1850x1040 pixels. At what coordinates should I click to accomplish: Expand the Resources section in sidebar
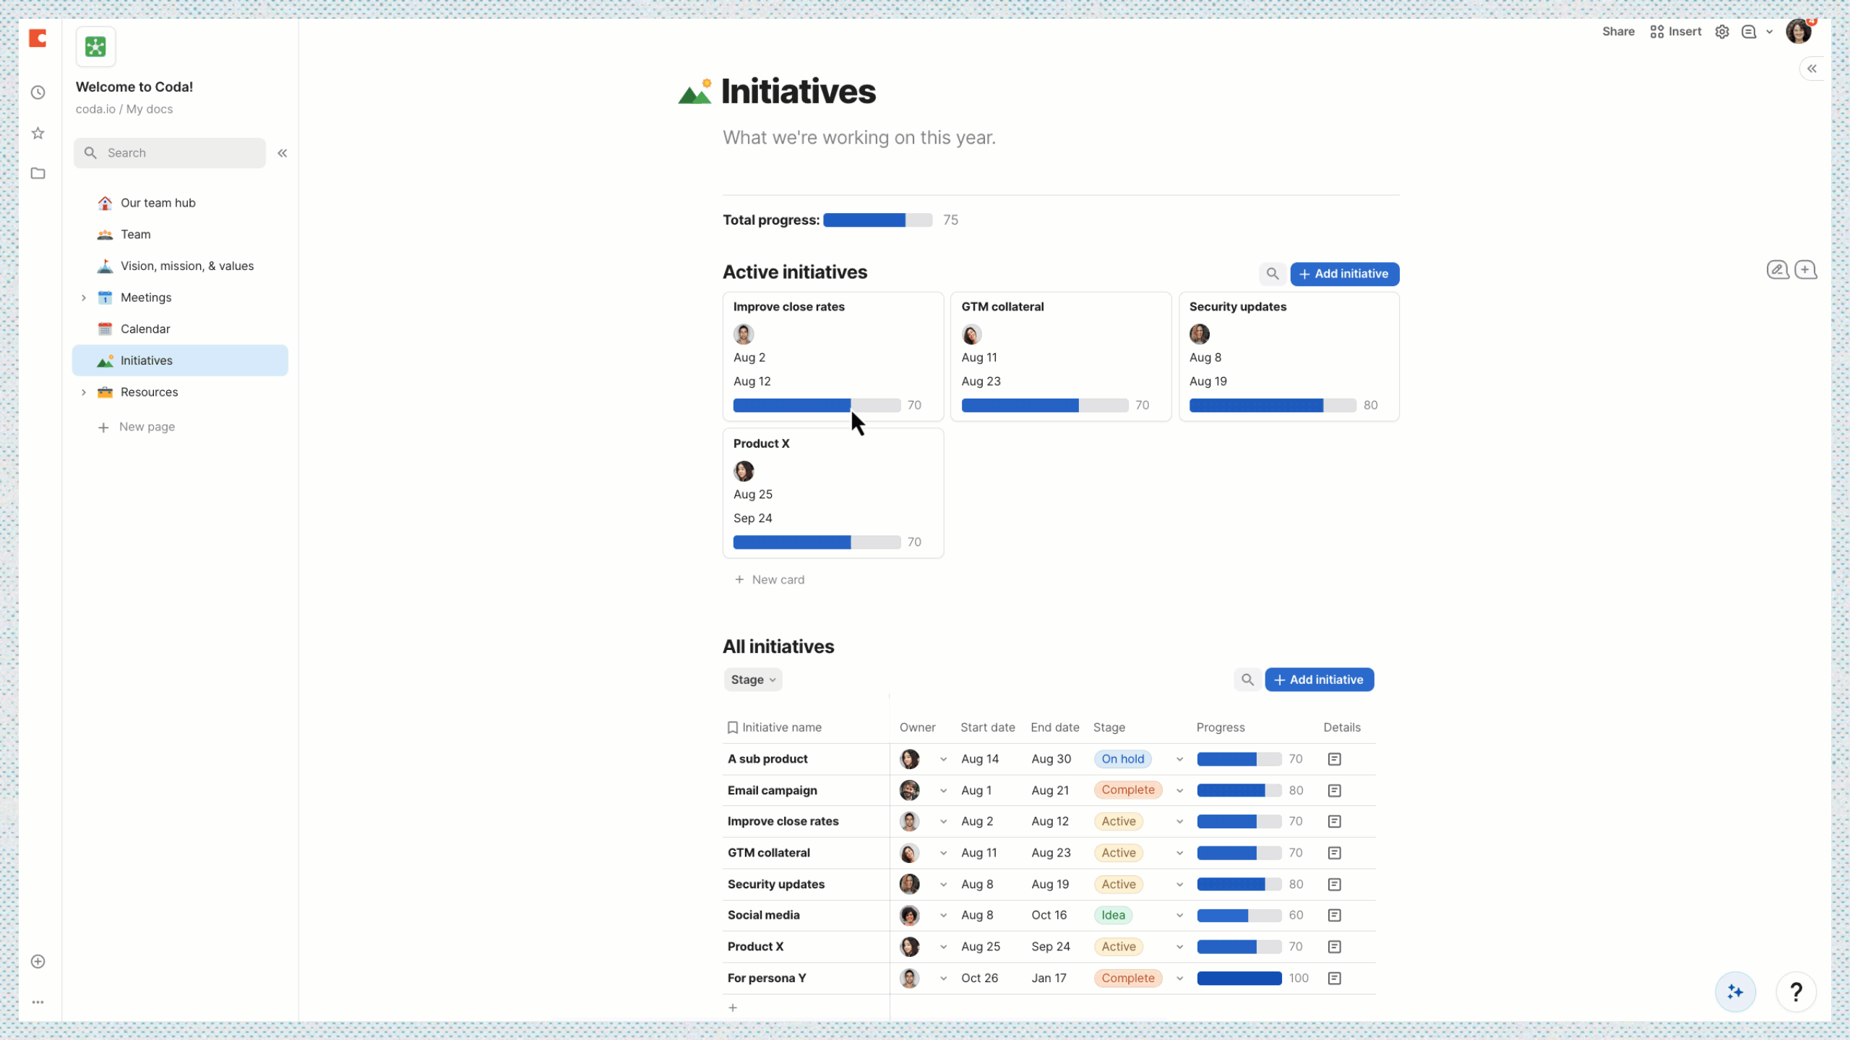point(82,391)
